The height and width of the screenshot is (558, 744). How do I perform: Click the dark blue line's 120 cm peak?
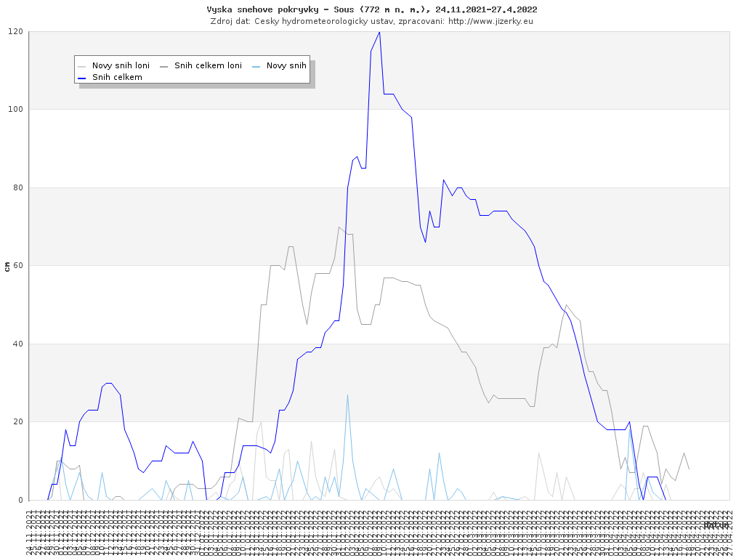tap(379, 33)
